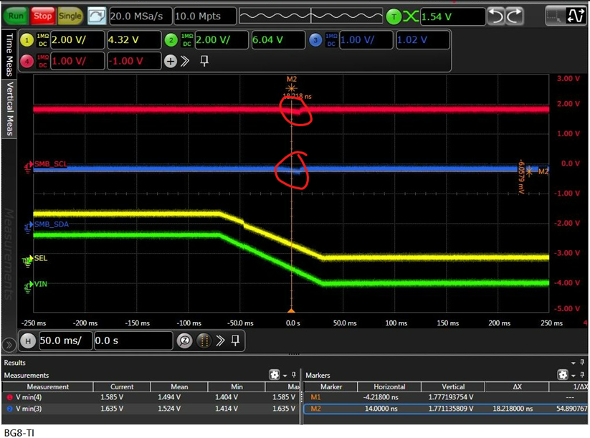Image resolution: width=590 pixels, height=438 pixels.
Task: Open Measurements settings gear icon
Action: 275,375
